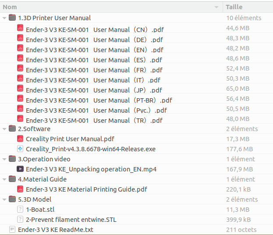Click PDF icon of User Manual (FR)
273x235 pixels.
(20, 68)
